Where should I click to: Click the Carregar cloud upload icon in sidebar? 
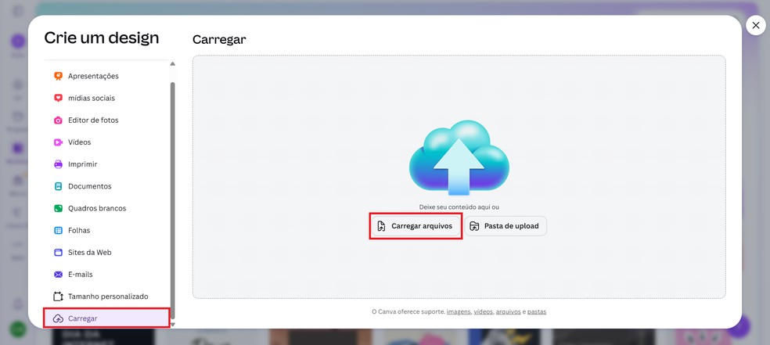58,318
